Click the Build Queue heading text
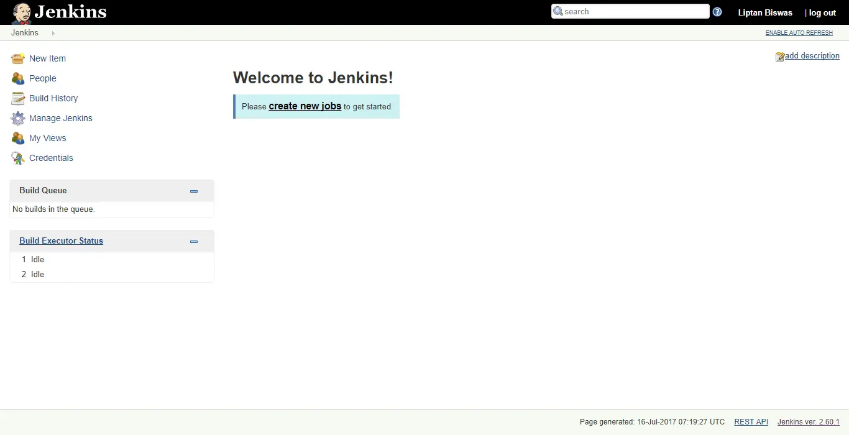Viewport: 849px width, 435px height. [43, 191]
